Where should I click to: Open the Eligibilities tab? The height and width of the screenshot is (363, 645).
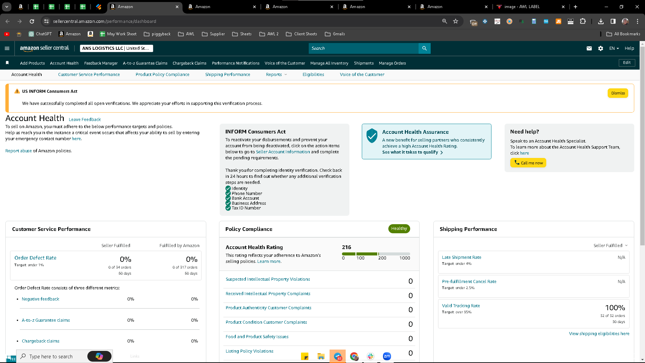[x=313, y=75]
